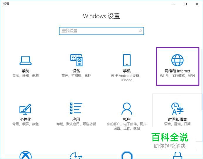Click the text 连接 Android 设备、iPhone
Screen dimensions: 203x159
tap(126, 78)
